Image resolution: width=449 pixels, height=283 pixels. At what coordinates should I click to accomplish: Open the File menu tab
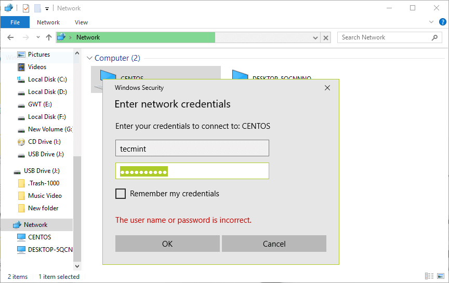pyautogui.click(x=15, y=22)
